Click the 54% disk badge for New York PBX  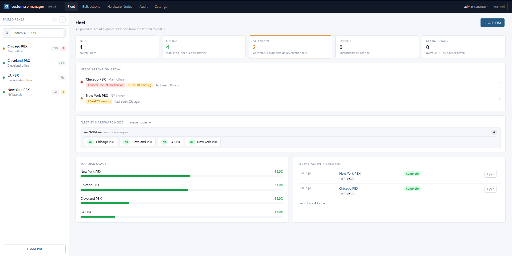[55, 92]
